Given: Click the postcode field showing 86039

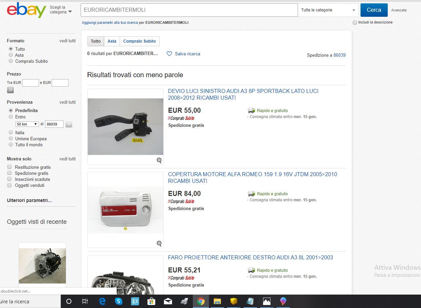Looking at the screenshot, I should coord(54,124).
